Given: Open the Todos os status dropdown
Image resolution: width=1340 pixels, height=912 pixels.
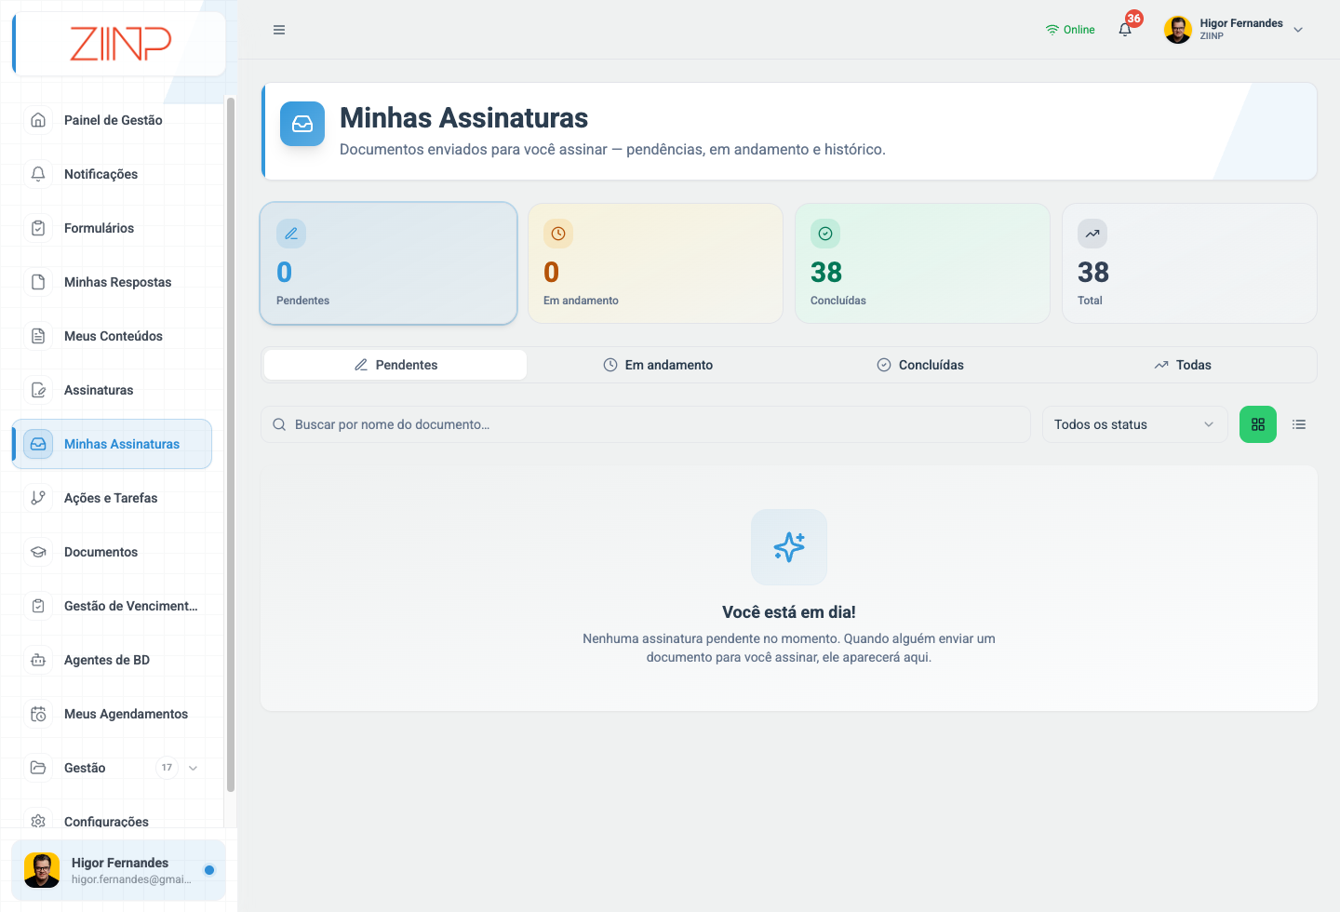Looking at the screenshot, I should click(1135, 424).
